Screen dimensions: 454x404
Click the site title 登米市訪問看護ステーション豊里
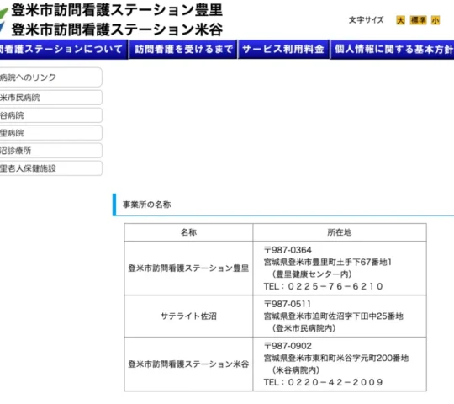tap(117, 10)
